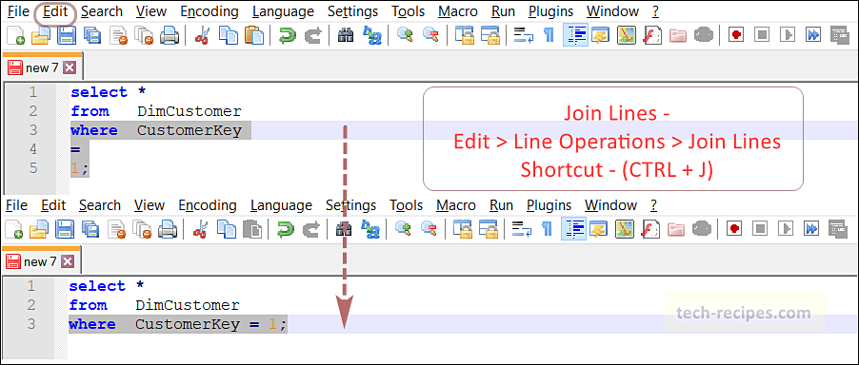The height and width of the screenshot is (365, 859).
Task: Click Record Macro button in upper window toolbar
Action: pyautogui.click(x=736, y=35)
